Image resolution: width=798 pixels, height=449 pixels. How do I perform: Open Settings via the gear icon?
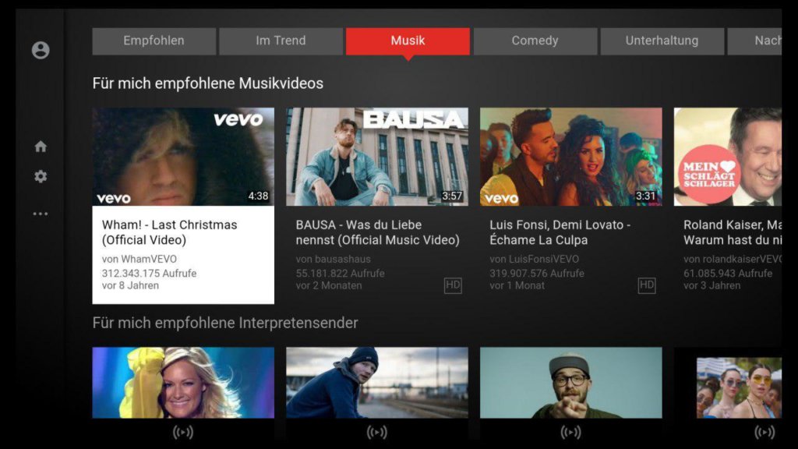tap(40, 175)
